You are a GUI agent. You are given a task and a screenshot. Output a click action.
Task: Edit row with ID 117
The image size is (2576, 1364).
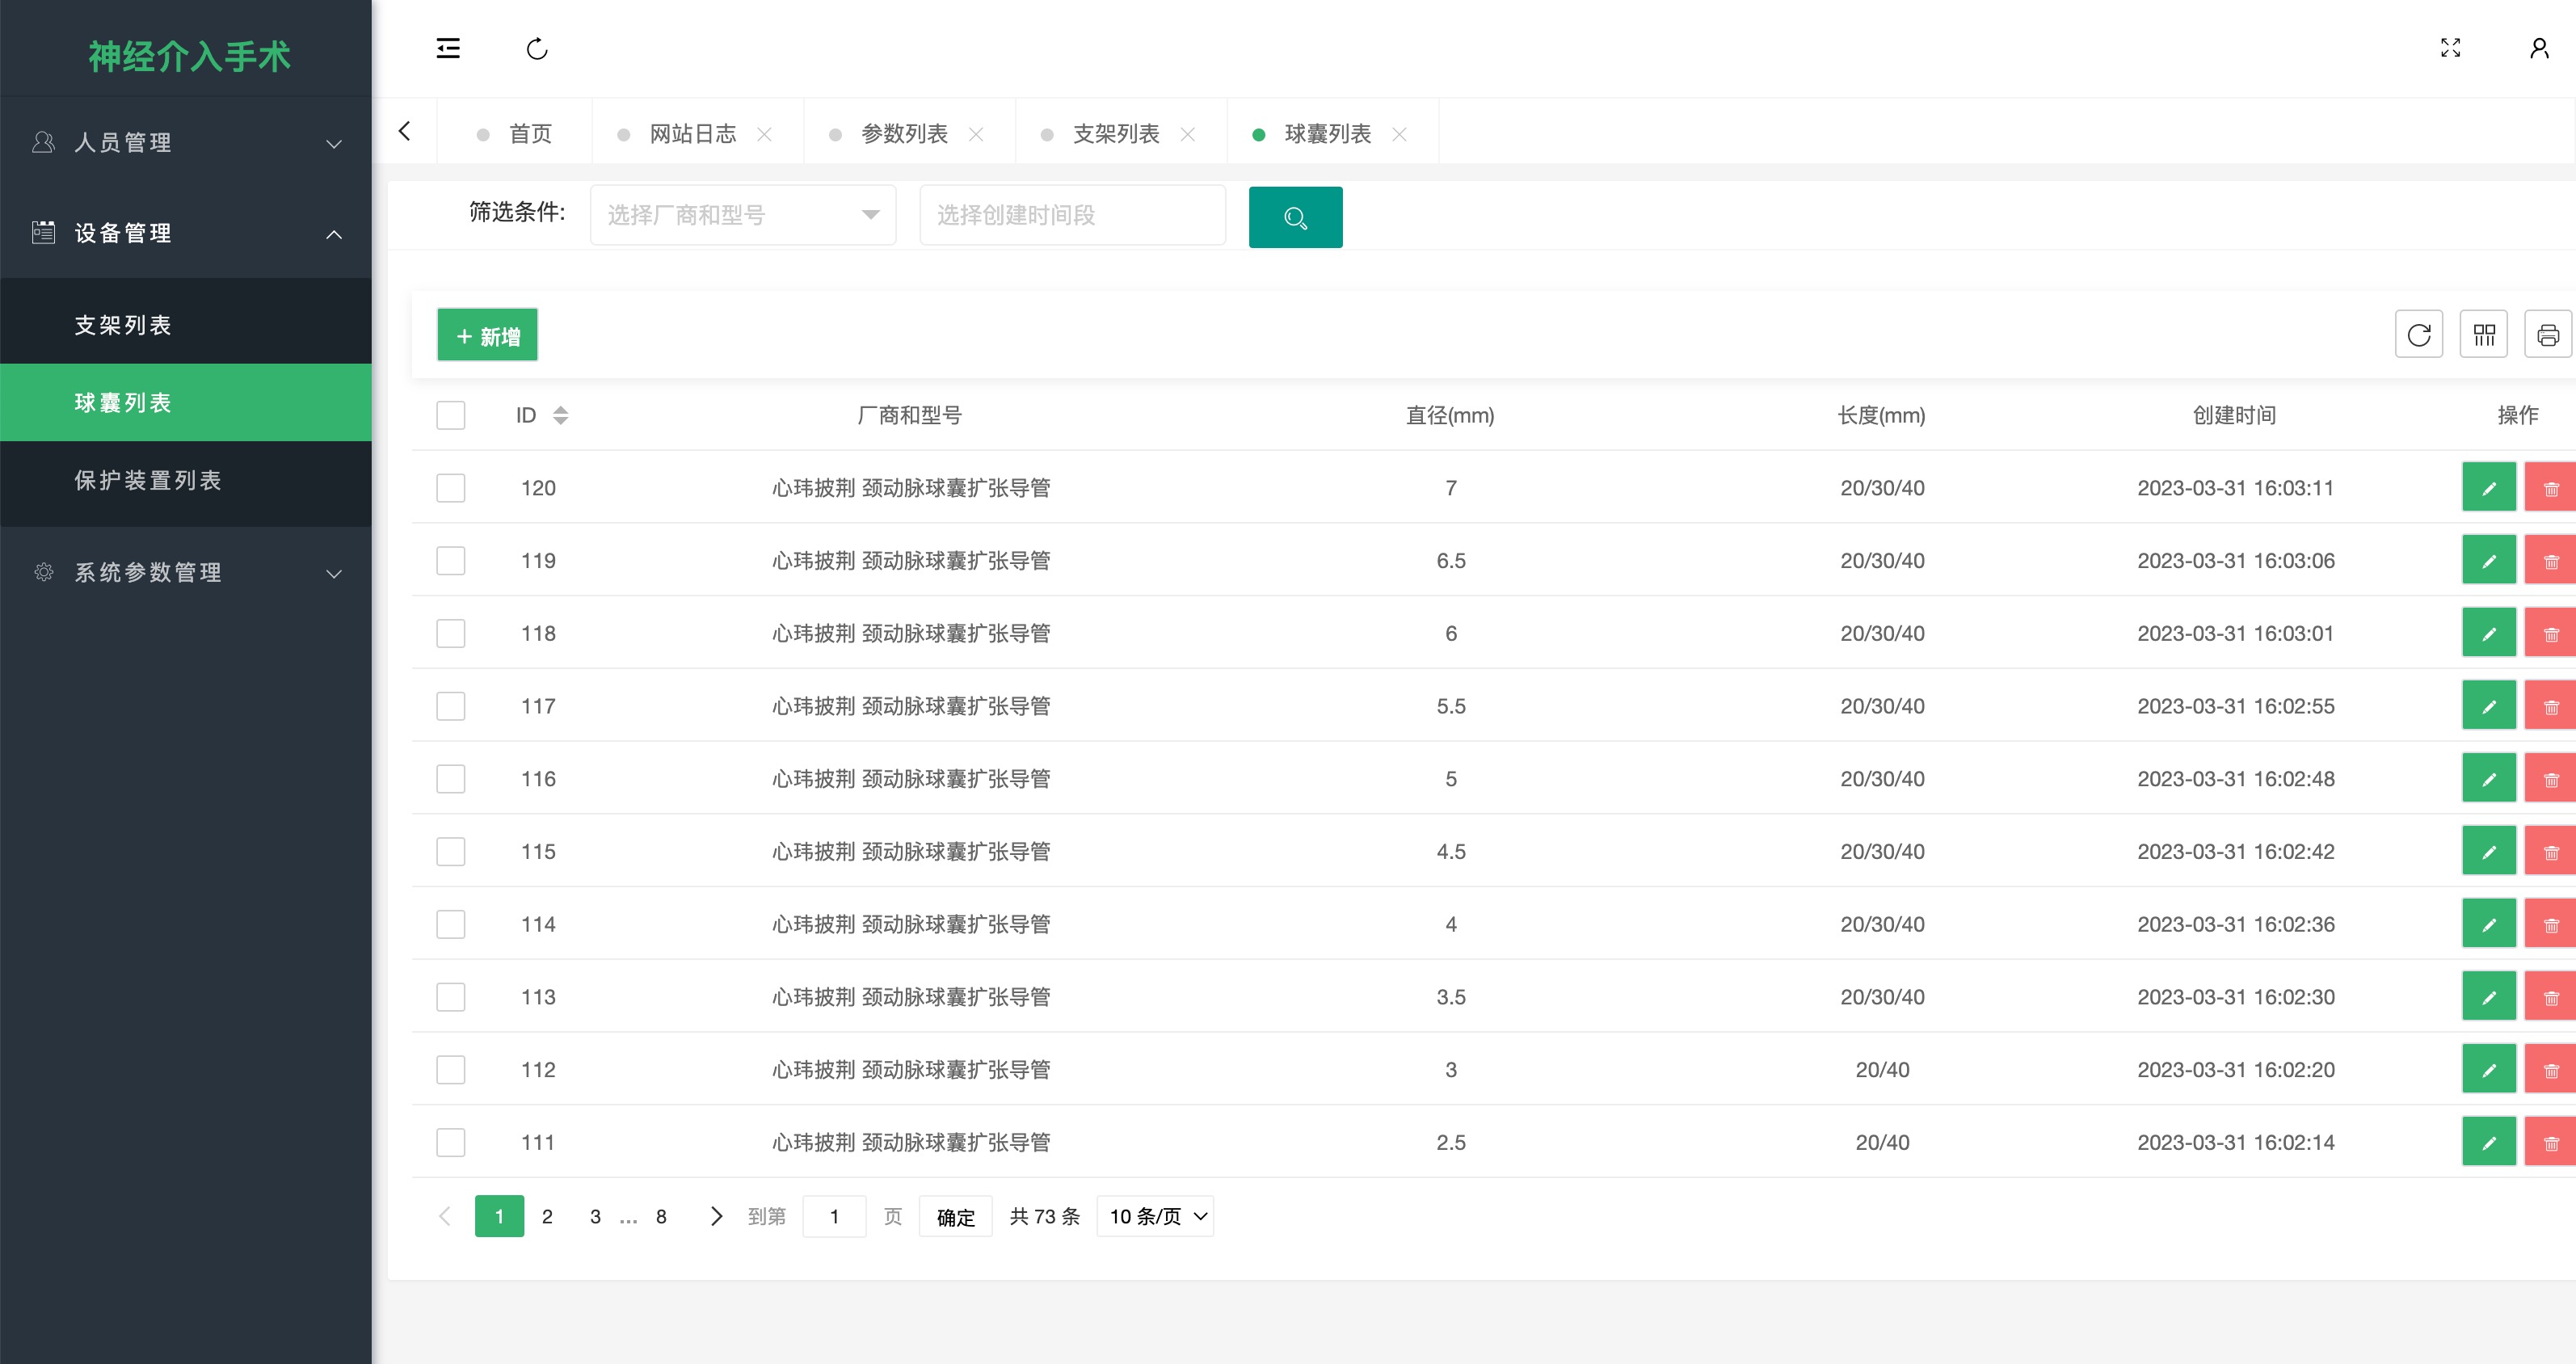tap(2488, 706)
